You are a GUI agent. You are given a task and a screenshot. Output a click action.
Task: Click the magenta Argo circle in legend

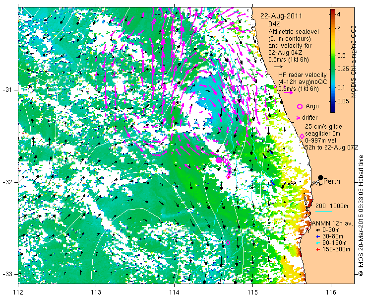pos(300,106)
